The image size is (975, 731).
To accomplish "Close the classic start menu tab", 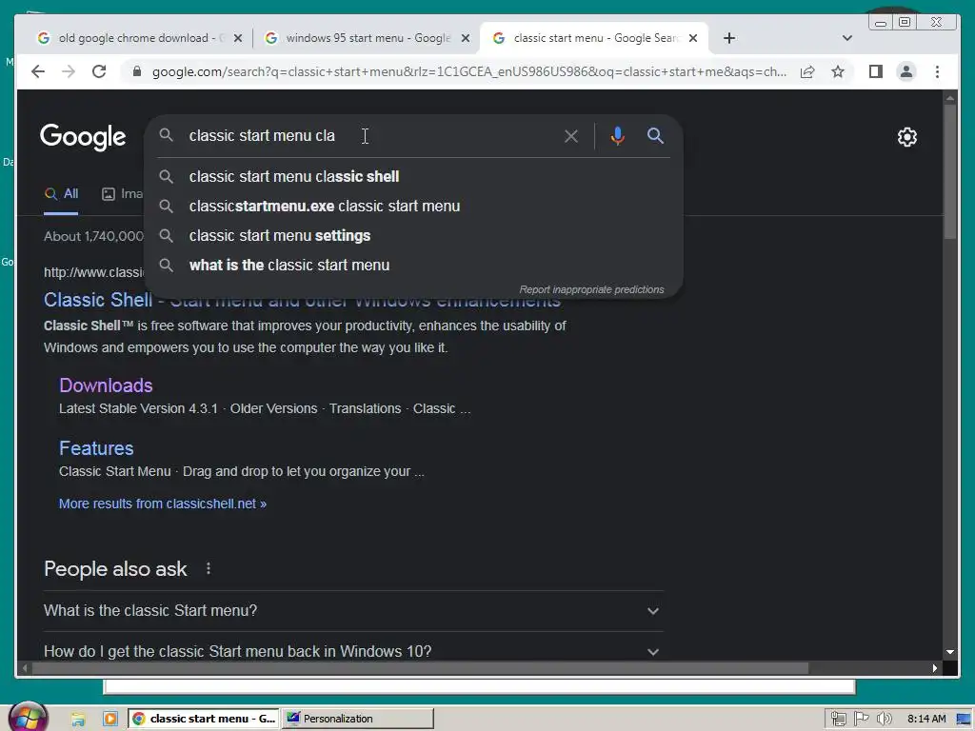I will tap(693, 38).
